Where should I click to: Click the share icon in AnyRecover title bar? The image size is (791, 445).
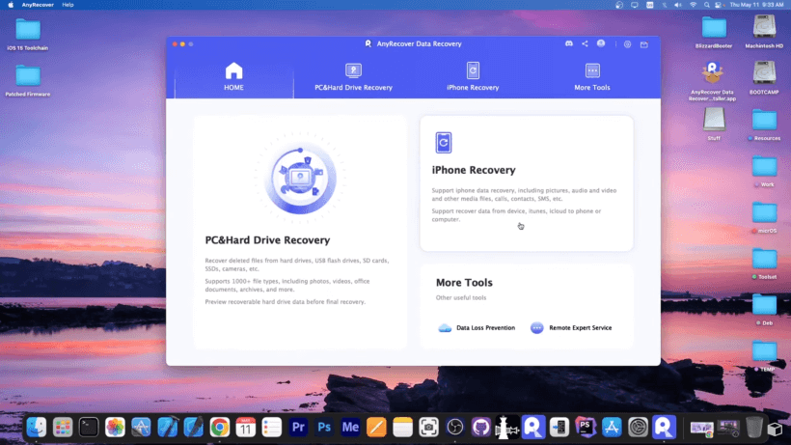(x=585, y=43)
